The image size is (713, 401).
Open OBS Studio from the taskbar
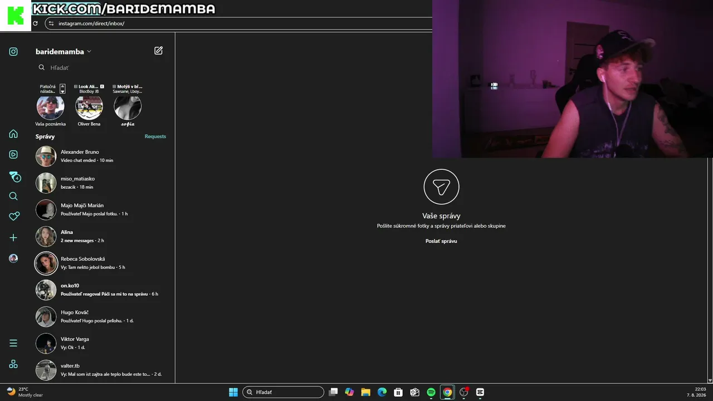464,392
